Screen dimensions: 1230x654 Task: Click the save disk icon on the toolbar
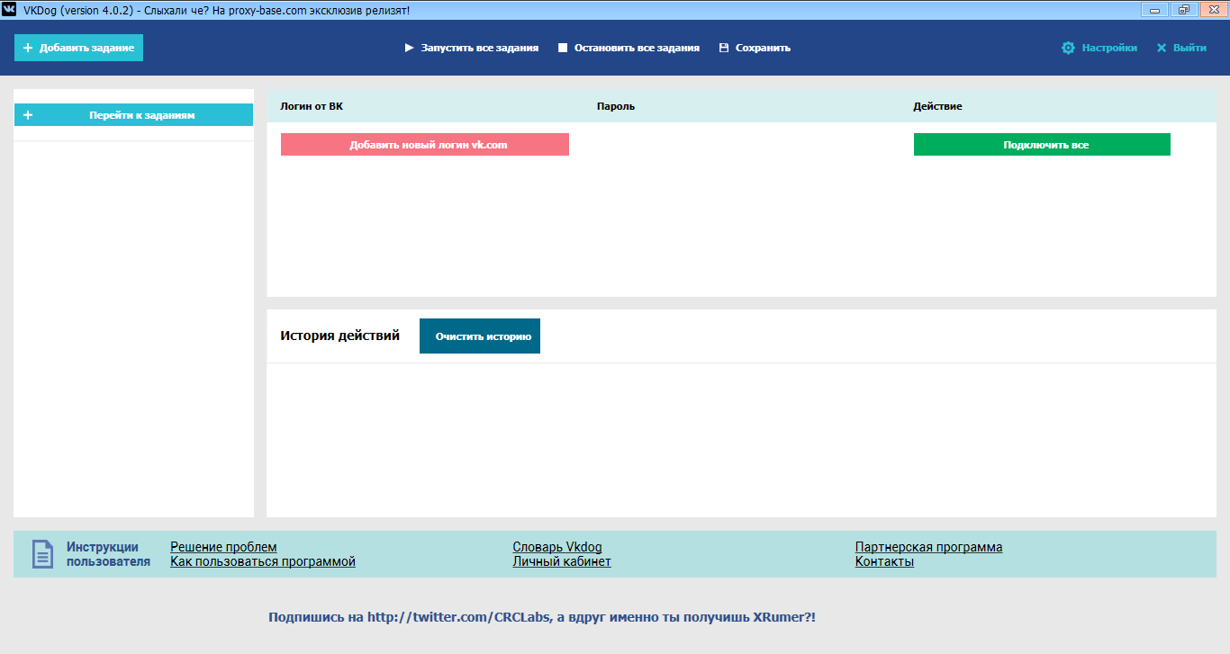[x=723, y=48]
